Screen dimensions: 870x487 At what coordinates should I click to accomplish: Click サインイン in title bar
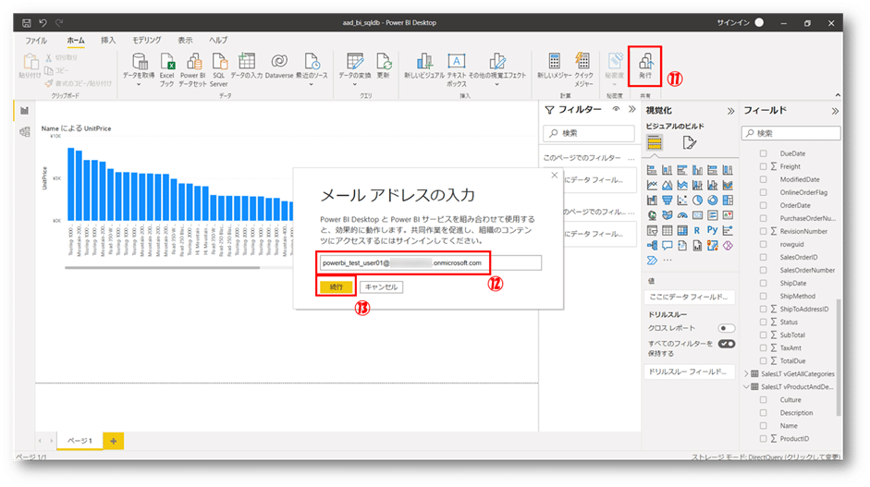point(732,23)
